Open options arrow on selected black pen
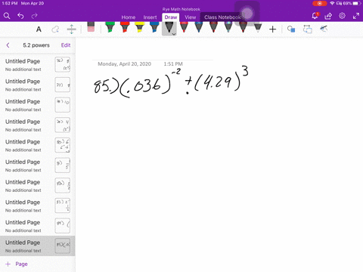This screenshot has height=272, width=363. (x=174, y=34)
